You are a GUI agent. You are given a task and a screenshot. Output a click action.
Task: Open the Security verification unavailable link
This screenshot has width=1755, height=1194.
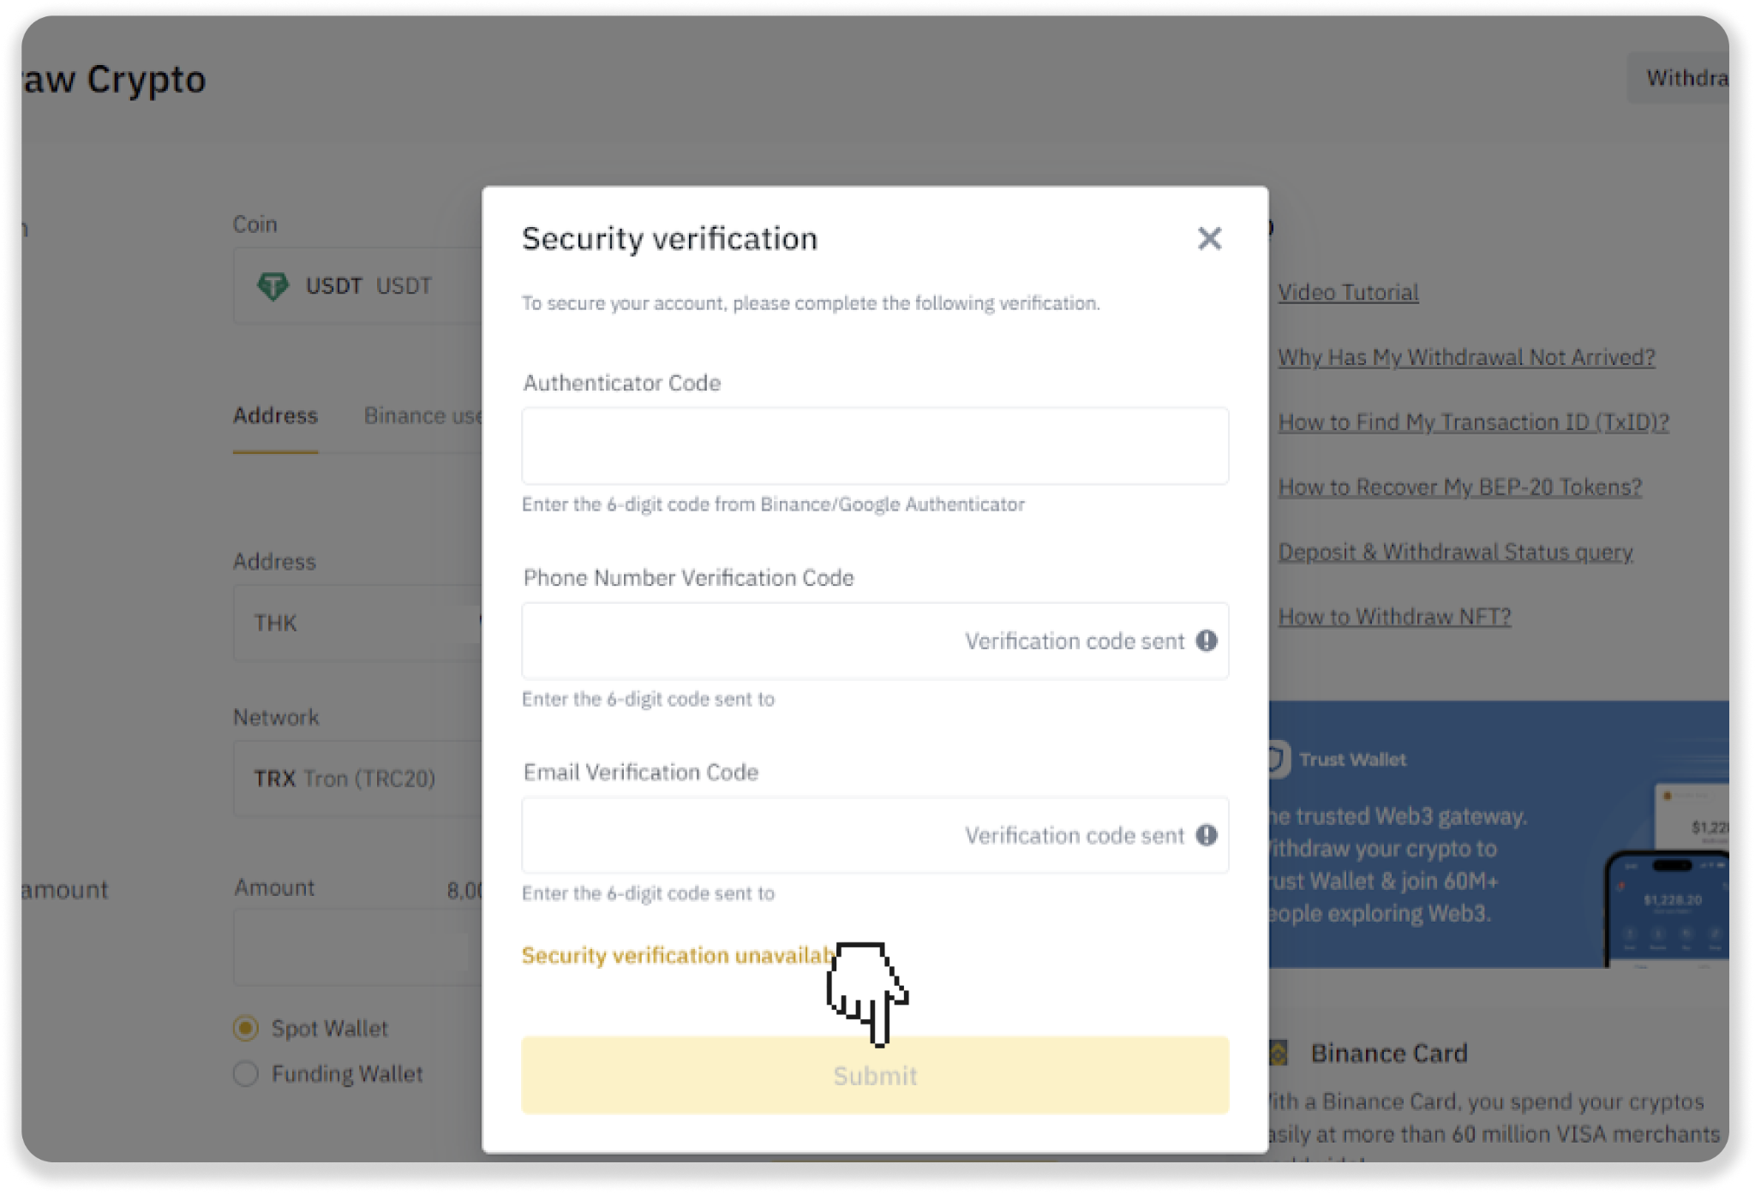(677, 955)
